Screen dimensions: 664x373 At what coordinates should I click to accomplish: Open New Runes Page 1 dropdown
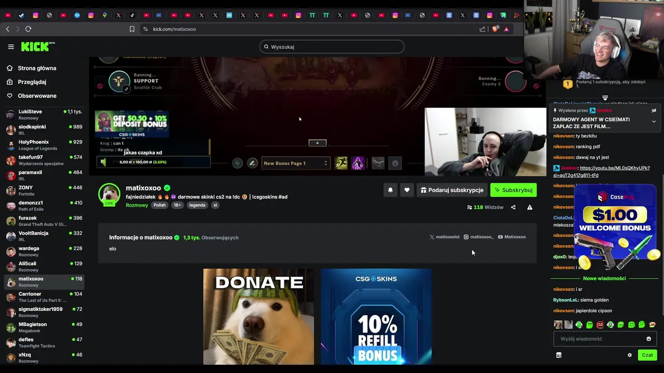pyautogui.click(x=296, y=163)
